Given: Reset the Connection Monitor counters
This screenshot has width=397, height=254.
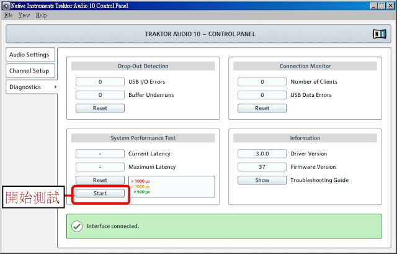Looking at the screenshot, I should (262, 108).
